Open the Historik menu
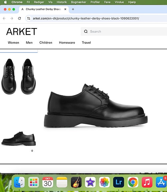 tap(62, 2)
